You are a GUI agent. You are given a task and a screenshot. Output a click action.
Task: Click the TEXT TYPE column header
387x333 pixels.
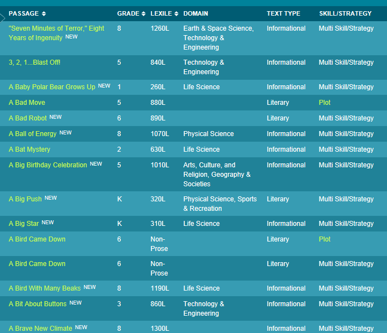coord(283,13)
